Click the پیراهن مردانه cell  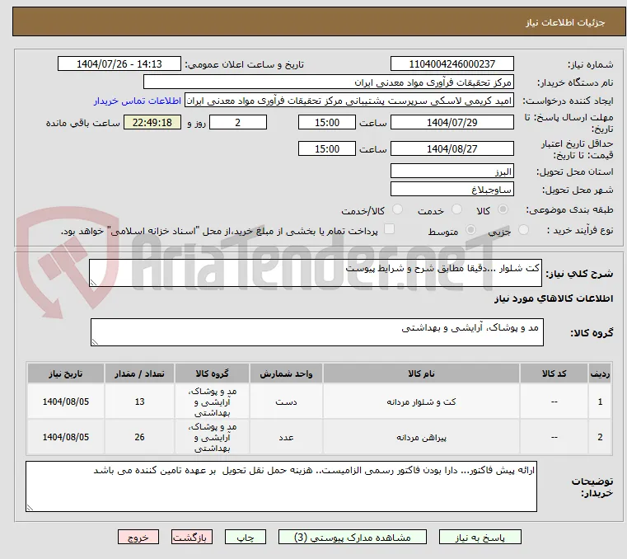point(421,437)
